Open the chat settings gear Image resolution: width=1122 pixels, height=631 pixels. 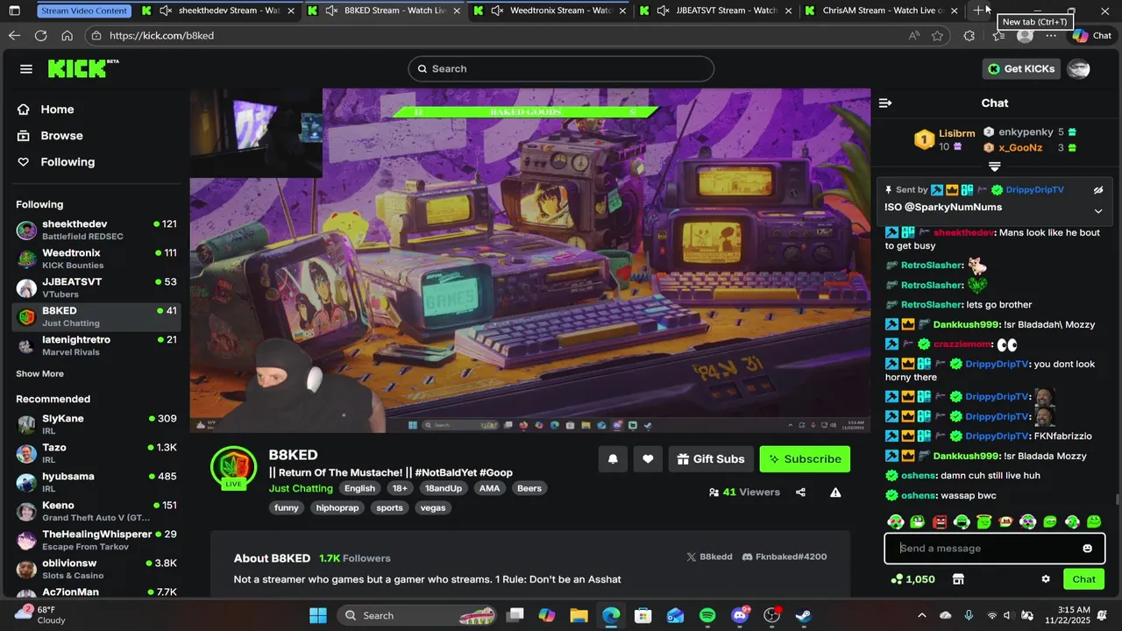[1045, 579]
